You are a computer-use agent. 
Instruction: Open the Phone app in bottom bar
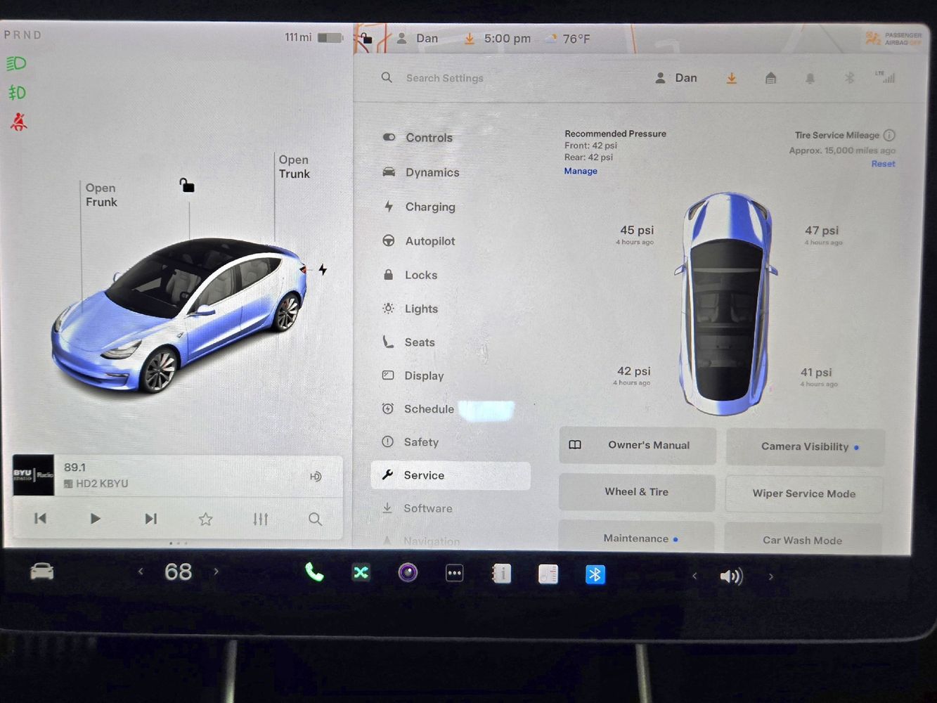(314, 572)
